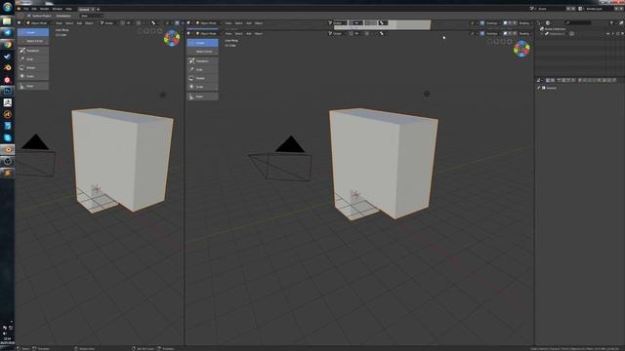Viewport: 625px width, 351px height.
Task: Click the Blender logo in top bar
Action: pyautogui.click(x=19, y=9)
